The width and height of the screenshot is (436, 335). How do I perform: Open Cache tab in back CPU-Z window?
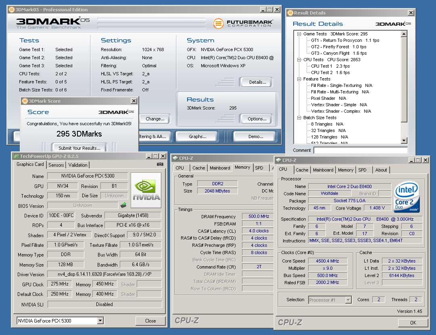click(x=198, y=168)
